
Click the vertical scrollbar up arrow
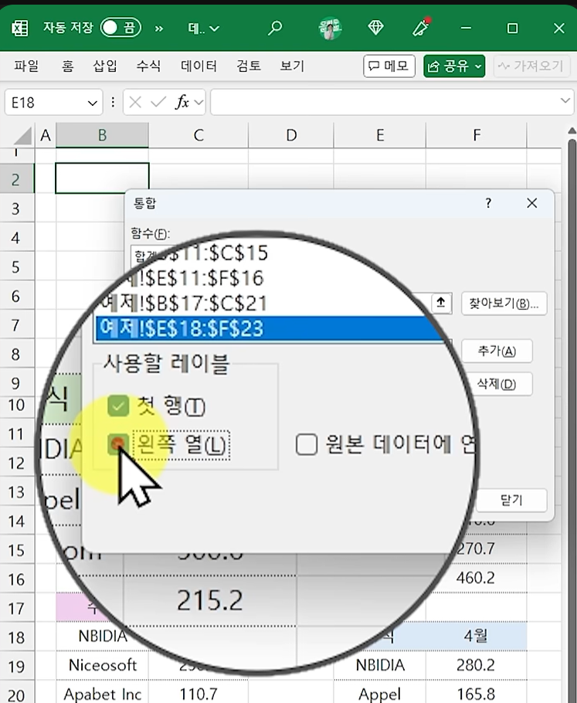pyautogui.click(x=572, y=131)
